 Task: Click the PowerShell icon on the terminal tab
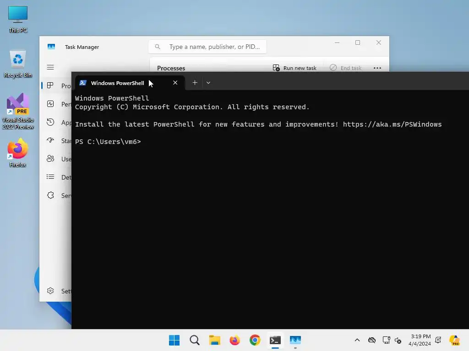click(x=83, y=83)
